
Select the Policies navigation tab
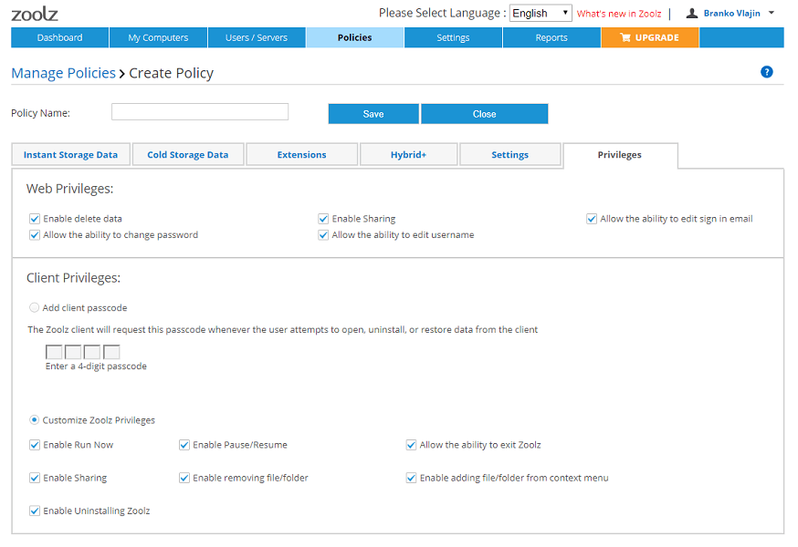[x=355, y=37]
